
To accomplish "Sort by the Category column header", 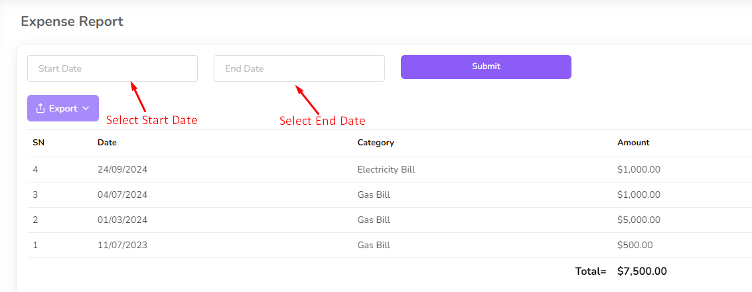I will (376, 143).
